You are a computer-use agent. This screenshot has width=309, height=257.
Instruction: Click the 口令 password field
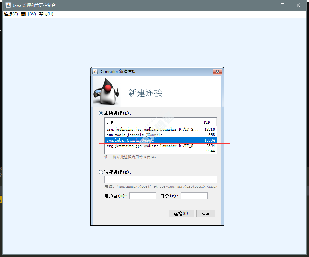[194, 196]
